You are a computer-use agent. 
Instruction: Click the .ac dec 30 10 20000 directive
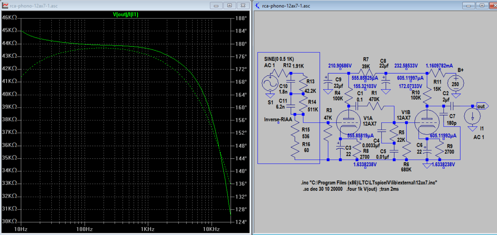(322, 189)
